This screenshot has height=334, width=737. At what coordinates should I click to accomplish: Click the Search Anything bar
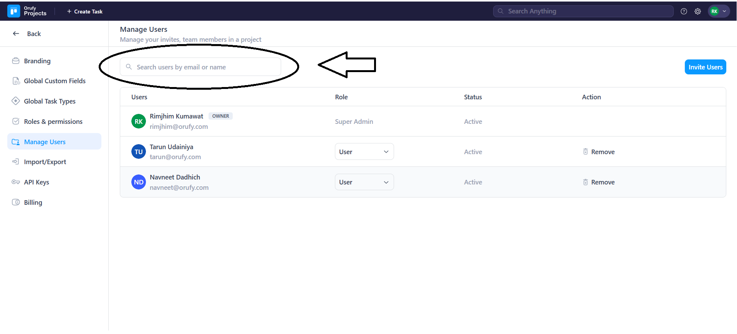point(583,12)
